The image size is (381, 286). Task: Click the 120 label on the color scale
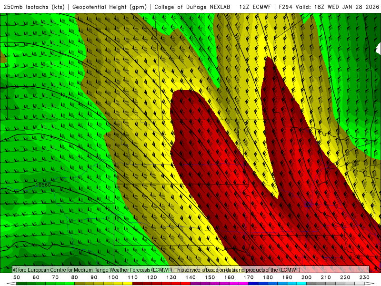coord(152,277)
